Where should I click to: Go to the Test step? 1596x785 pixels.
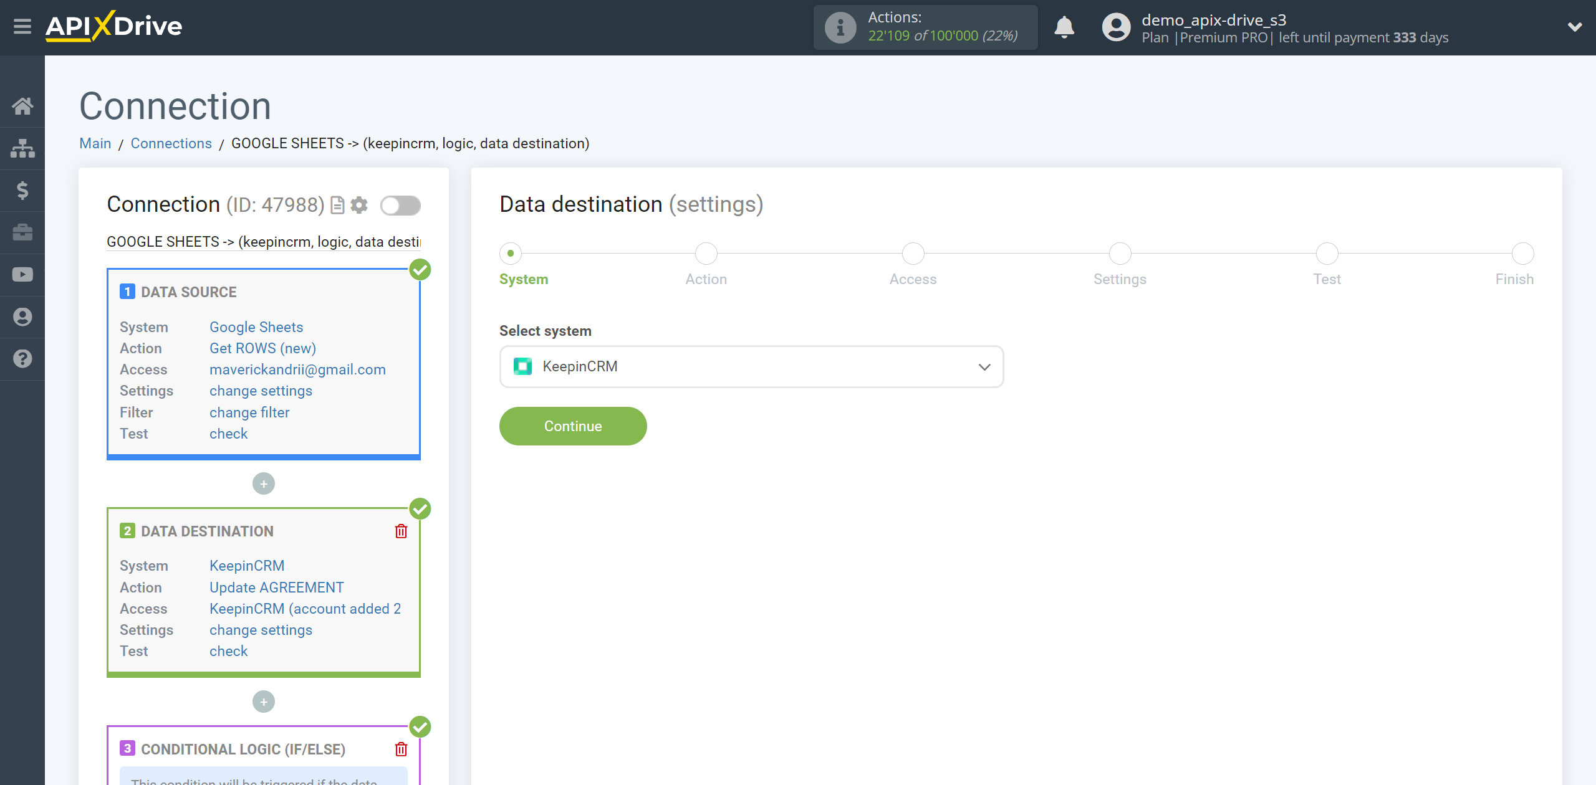1327,254
